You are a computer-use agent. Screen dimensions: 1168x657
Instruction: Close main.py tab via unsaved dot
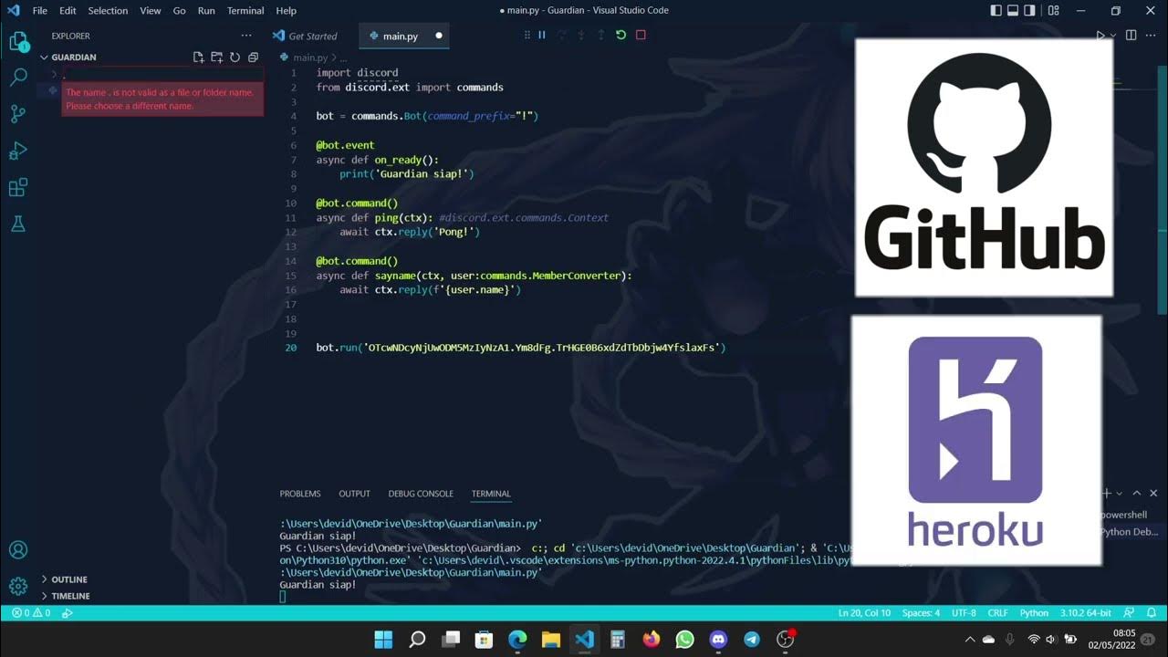click(x=438, y=36)
